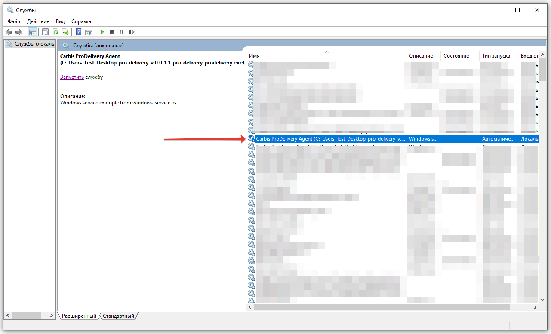This screenshot has height=334, width=551.
Task: Toggle the console tree pane button
Action: [32, 32]
